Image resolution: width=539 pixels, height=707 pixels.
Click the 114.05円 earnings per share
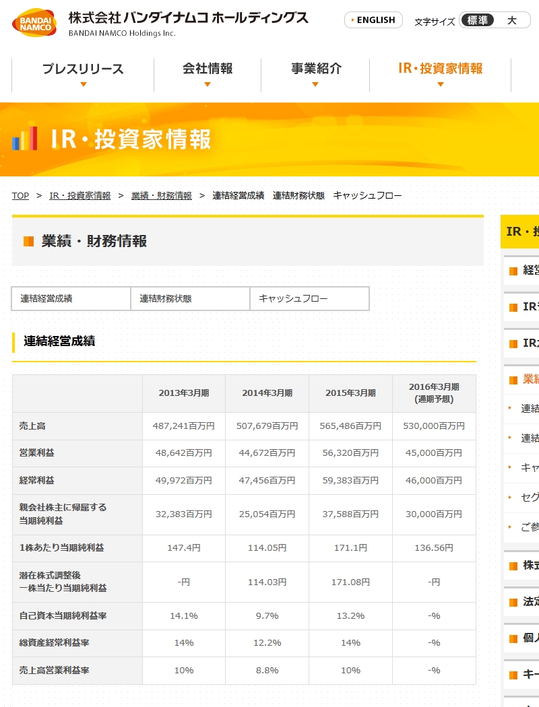[x=267, y=548]
